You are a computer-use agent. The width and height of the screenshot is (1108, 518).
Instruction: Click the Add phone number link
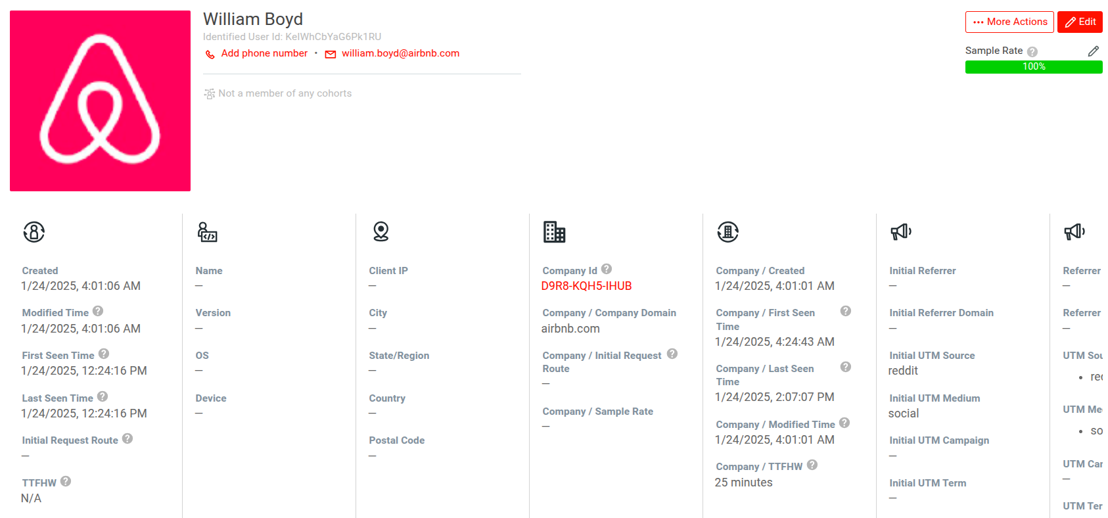coord(264,53)
